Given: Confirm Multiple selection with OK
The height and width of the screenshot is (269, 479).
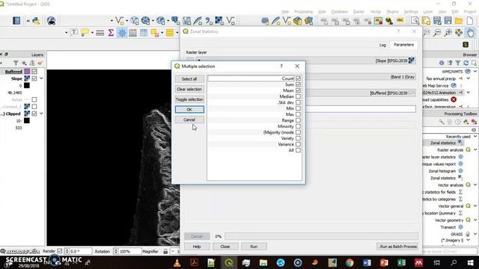Looking at the screenshot, I should pyautogui.click(x=189, y=110).
